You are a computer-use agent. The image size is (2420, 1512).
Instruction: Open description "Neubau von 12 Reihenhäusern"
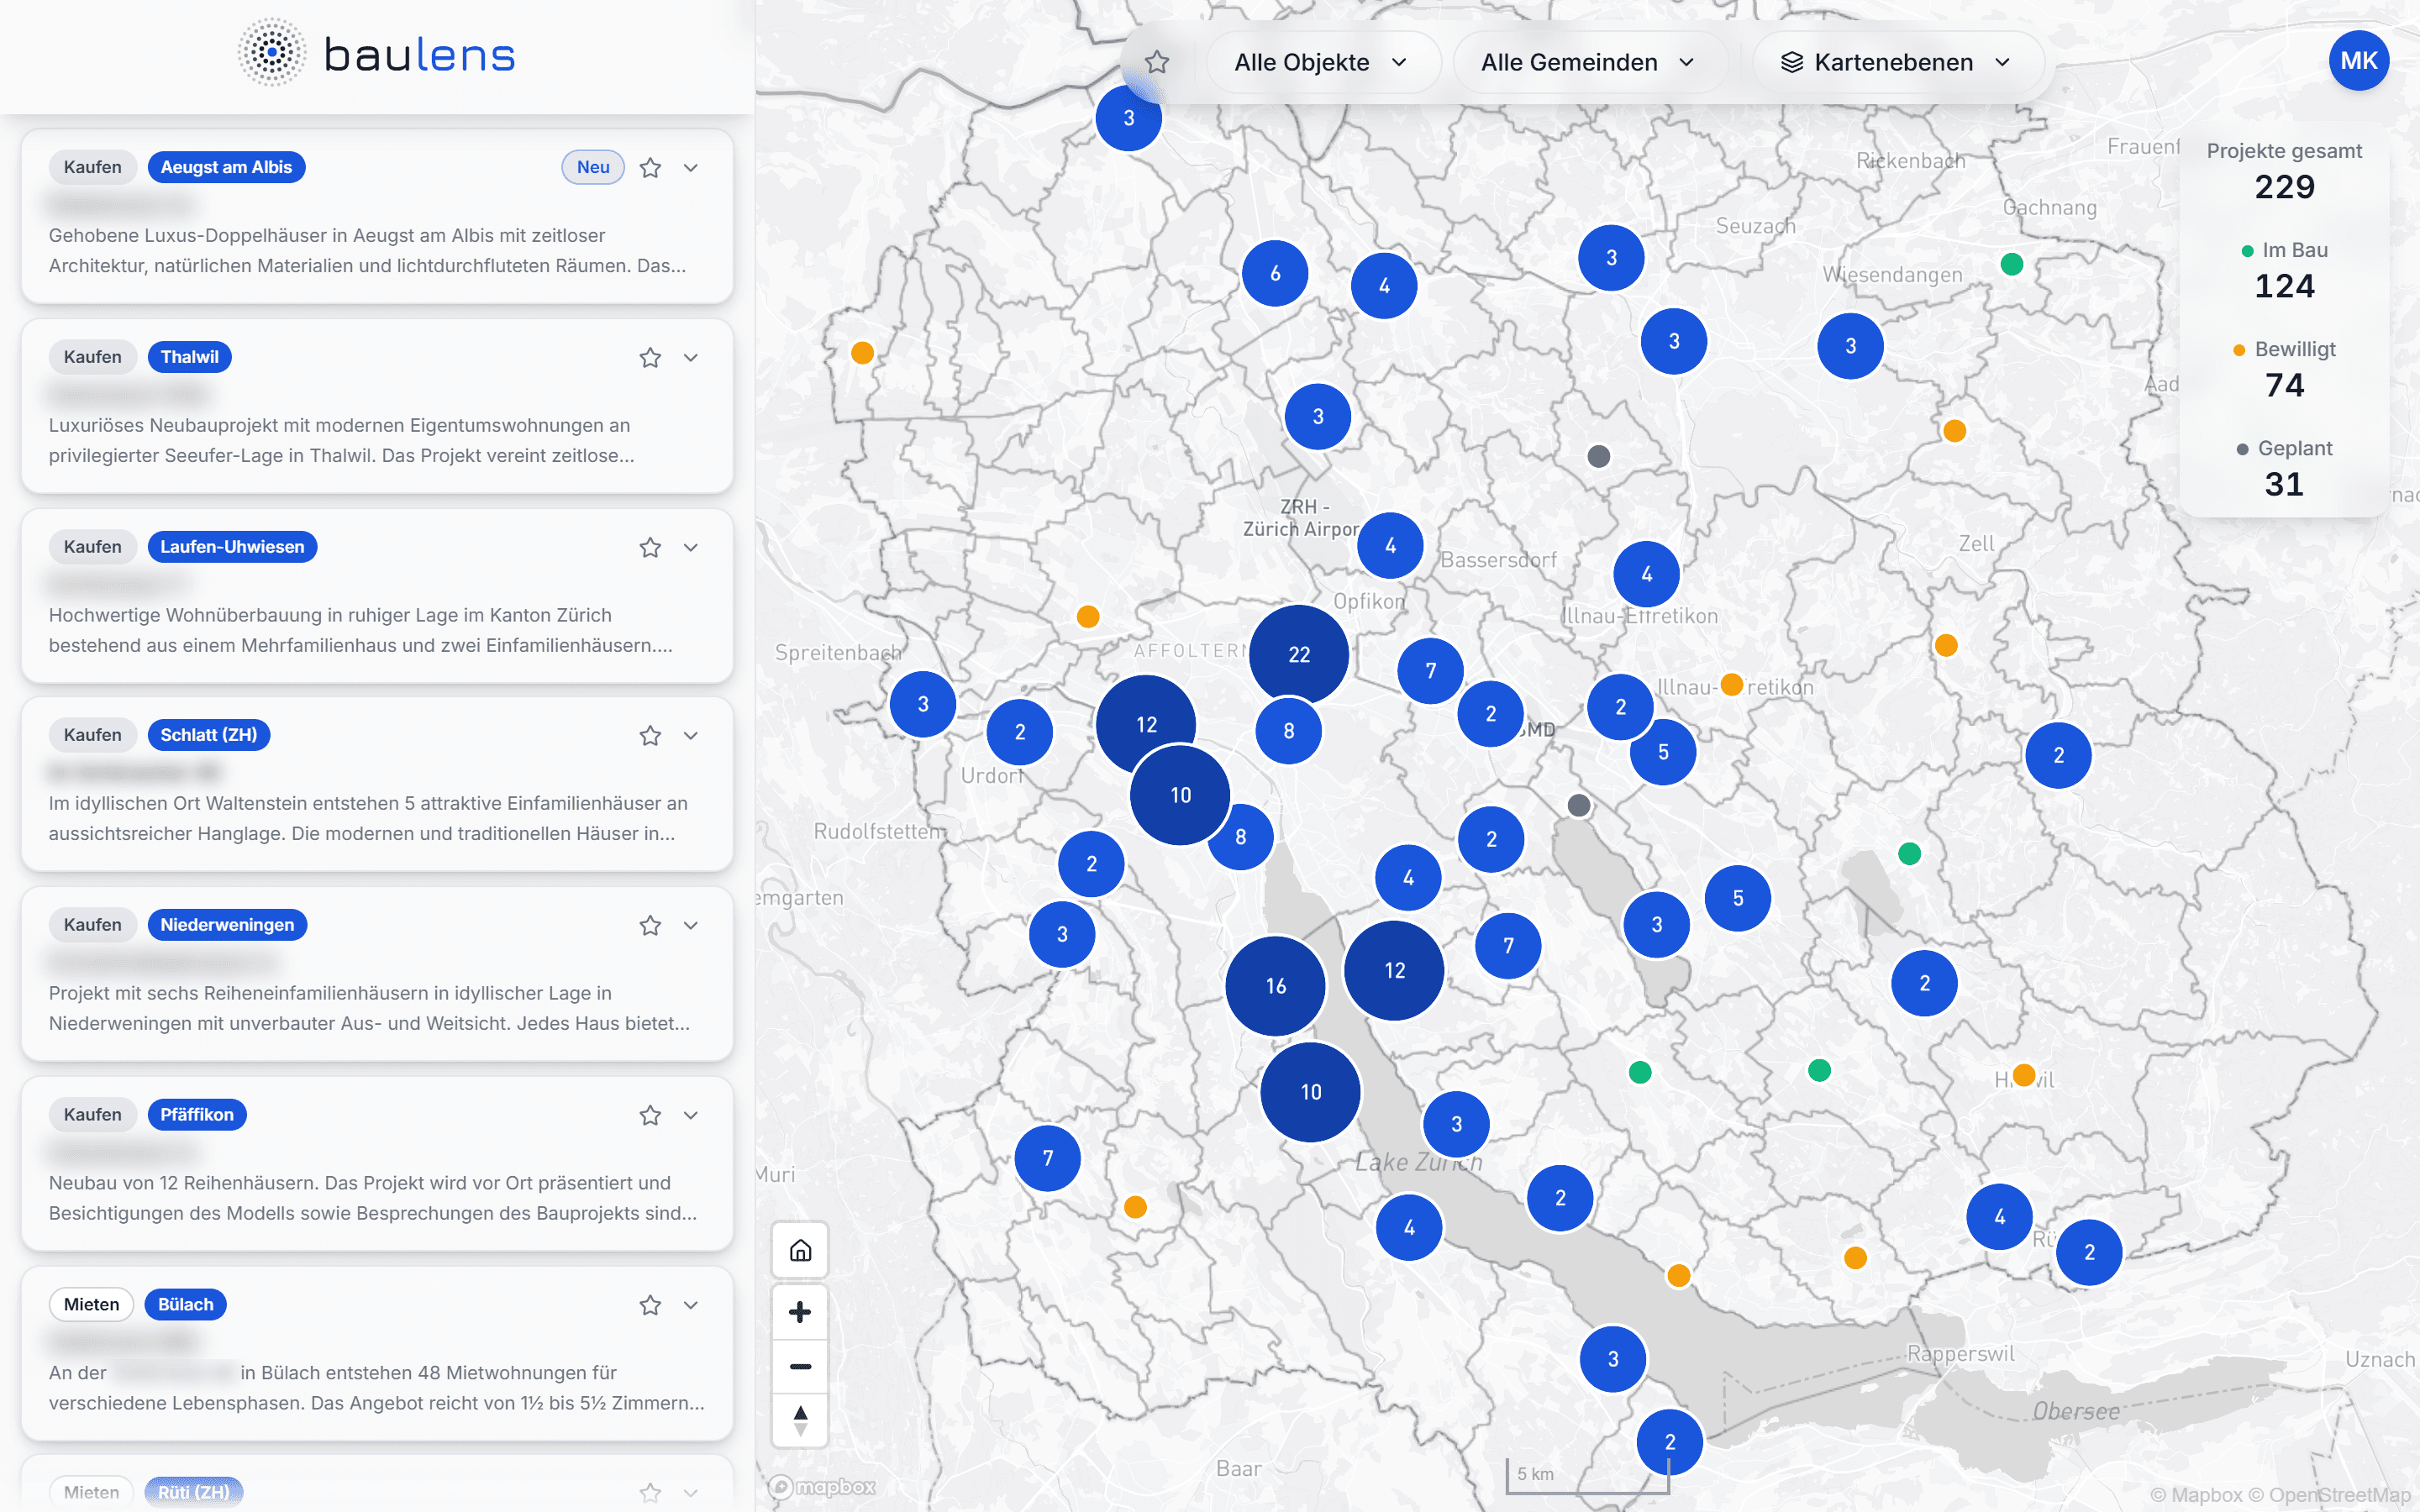pyautogui.click(x=373, y=1198)
